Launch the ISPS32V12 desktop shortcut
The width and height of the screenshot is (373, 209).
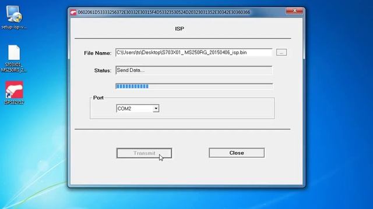pyautogui.click(x=14, y=93)
